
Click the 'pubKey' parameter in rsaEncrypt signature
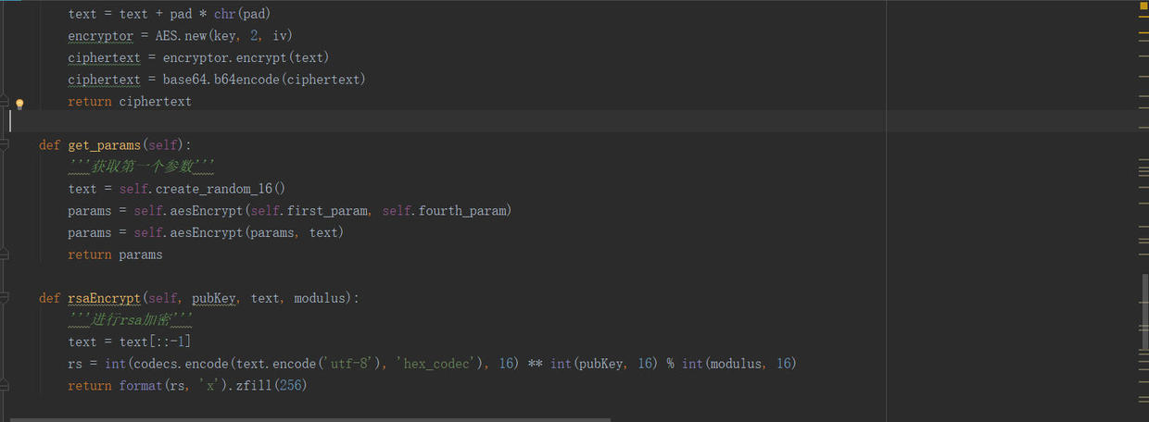(215, 298)
